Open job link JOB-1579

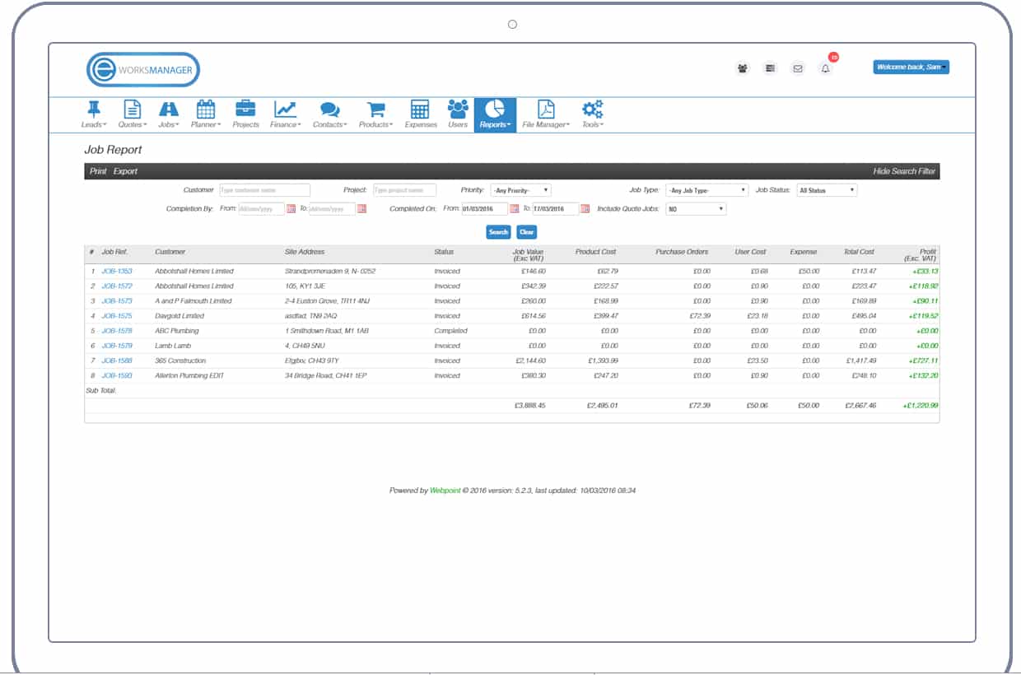pos(117,346)
